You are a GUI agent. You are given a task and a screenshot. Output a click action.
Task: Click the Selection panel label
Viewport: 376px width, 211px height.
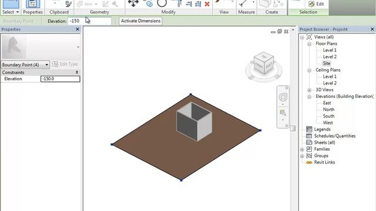tap(308, 12)
